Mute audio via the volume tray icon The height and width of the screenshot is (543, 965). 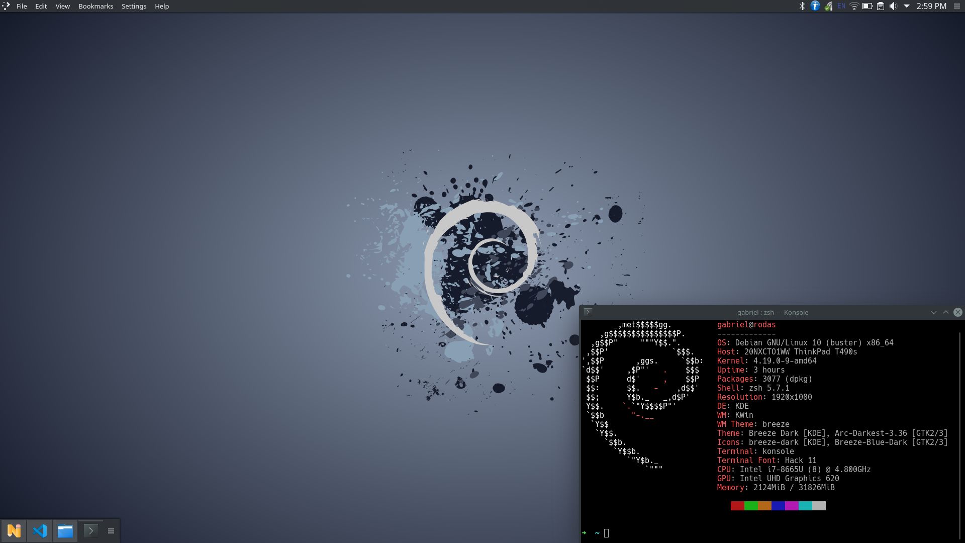coord(894,6)
